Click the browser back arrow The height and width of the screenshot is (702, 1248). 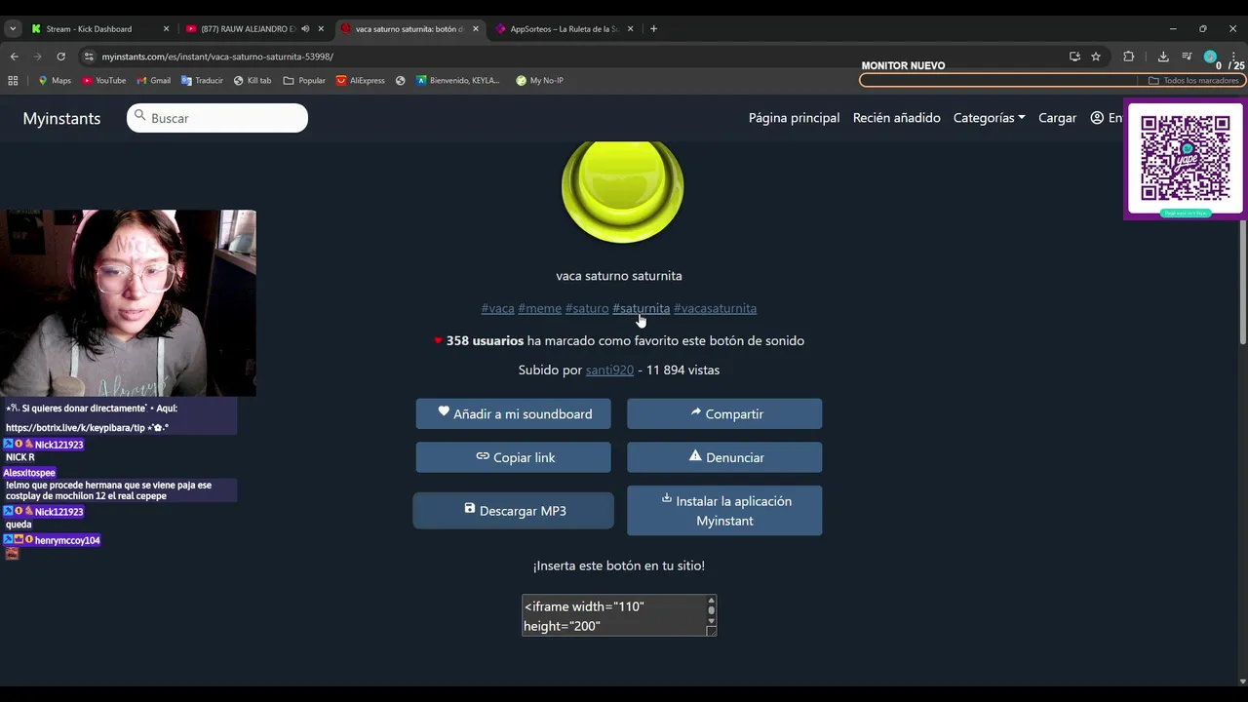click(x=14, y=57)
